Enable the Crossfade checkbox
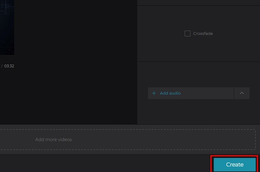The width and height of the screenshot is (260, 172). coord(187,34)
